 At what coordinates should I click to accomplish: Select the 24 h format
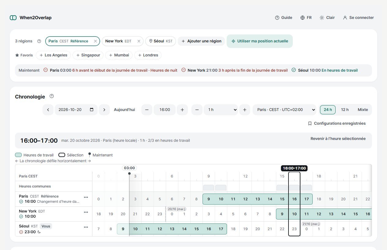point(328,110)
